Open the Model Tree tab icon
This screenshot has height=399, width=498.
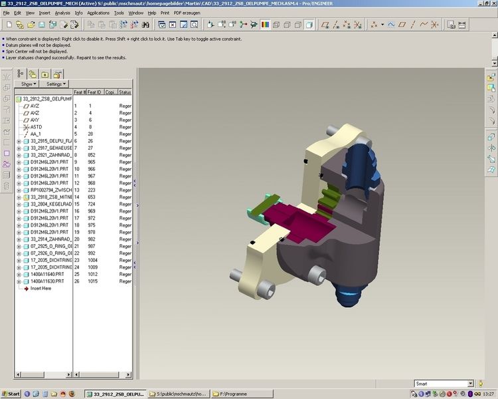[x=21, y=74]
